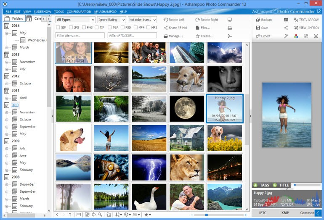Check the PNG filter checkbox
This screenshot has width=324, height=220.
pos(83,27)
